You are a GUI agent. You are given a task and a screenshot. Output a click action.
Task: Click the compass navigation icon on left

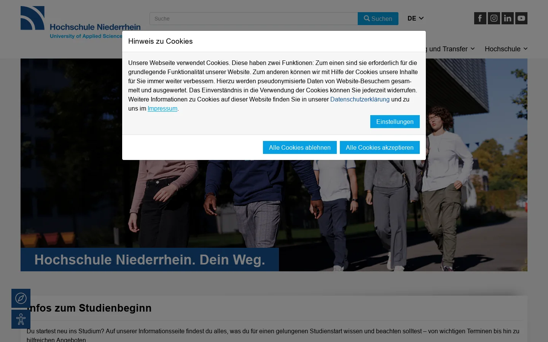[21, 298]
